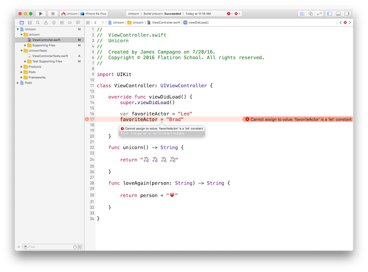Show only recent files with the clock icon
Screen dimensions: 368x272
click(x=75, y=247)
